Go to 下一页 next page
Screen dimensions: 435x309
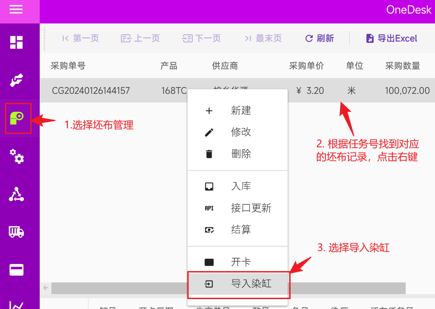coord(201,38)
